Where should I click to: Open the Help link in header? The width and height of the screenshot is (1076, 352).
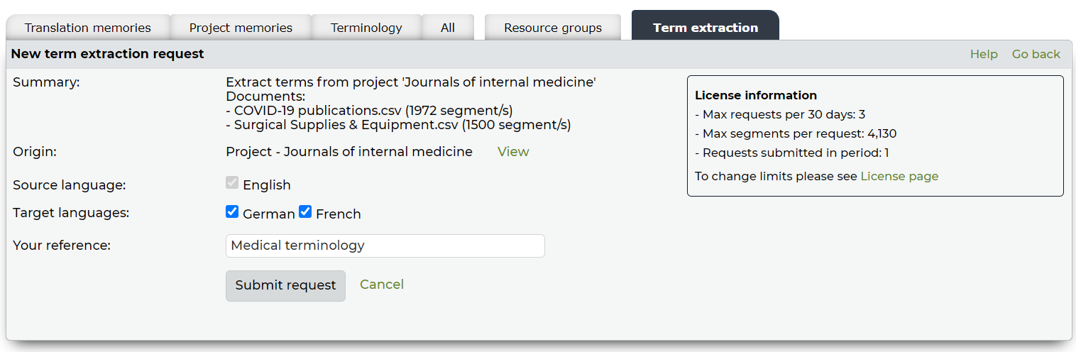(x=984, y=54)
